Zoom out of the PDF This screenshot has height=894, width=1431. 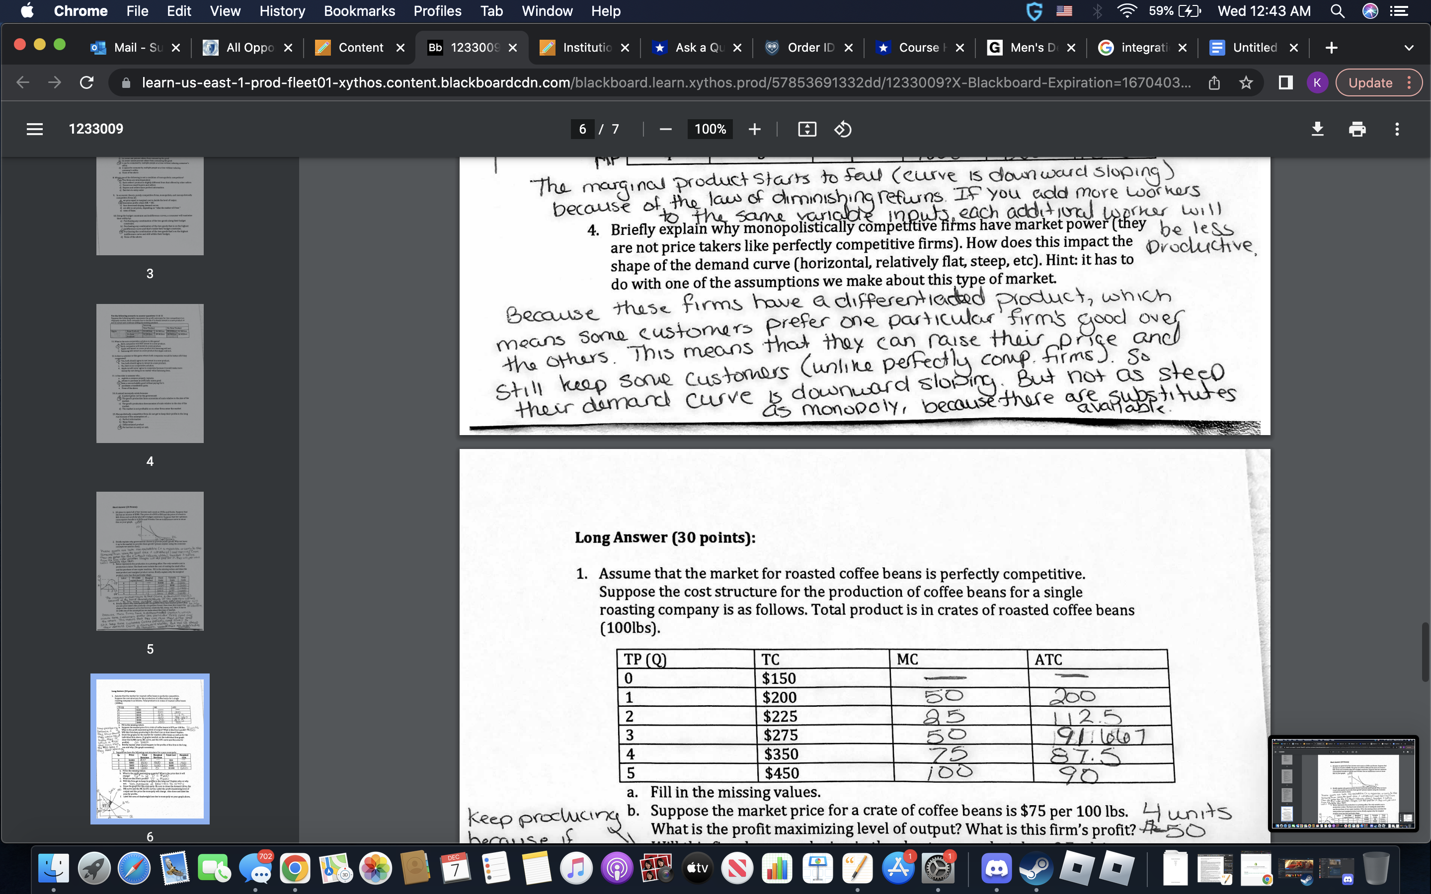point(665,129)
